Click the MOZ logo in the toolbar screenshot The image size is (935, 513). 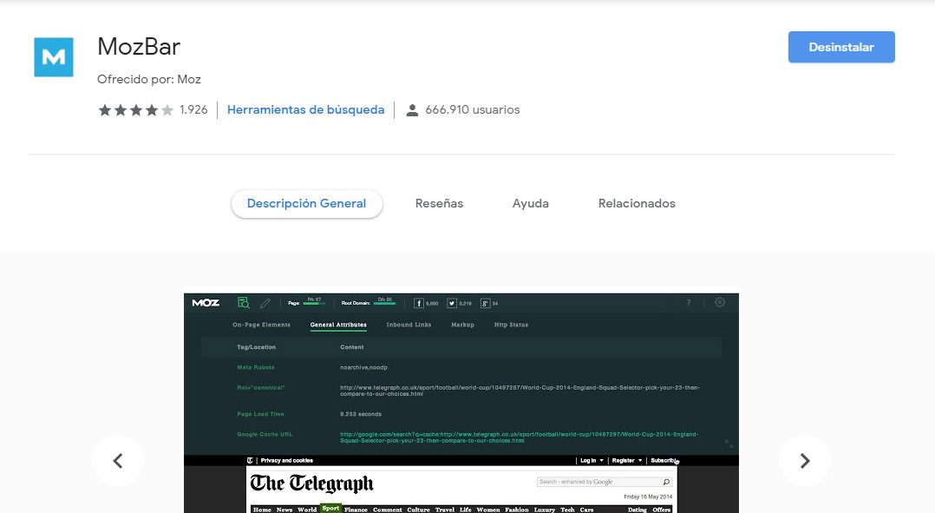(x=206, y=303)
